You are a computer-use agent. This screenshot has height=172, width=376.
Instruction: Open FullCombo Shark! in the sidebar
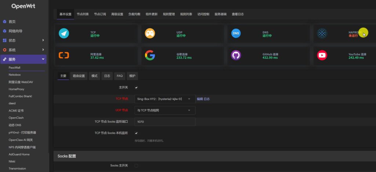pyautogui.click(x=21, y=96)
